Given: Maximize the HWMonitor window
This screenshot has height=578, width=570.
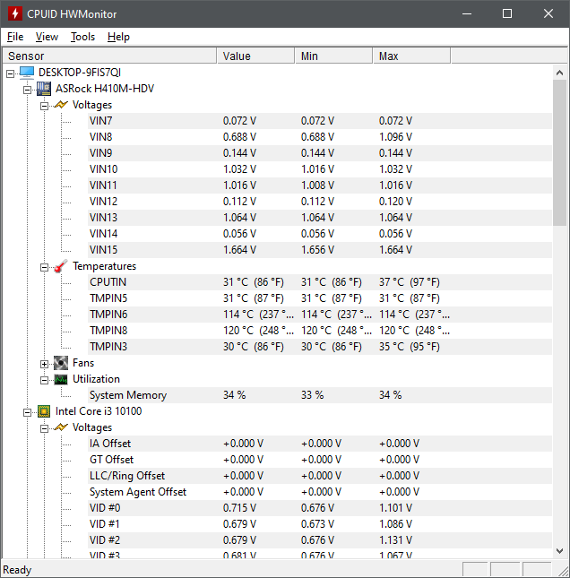Looking at the screenshot, I should pyautogui.click(x=507, y=14).
